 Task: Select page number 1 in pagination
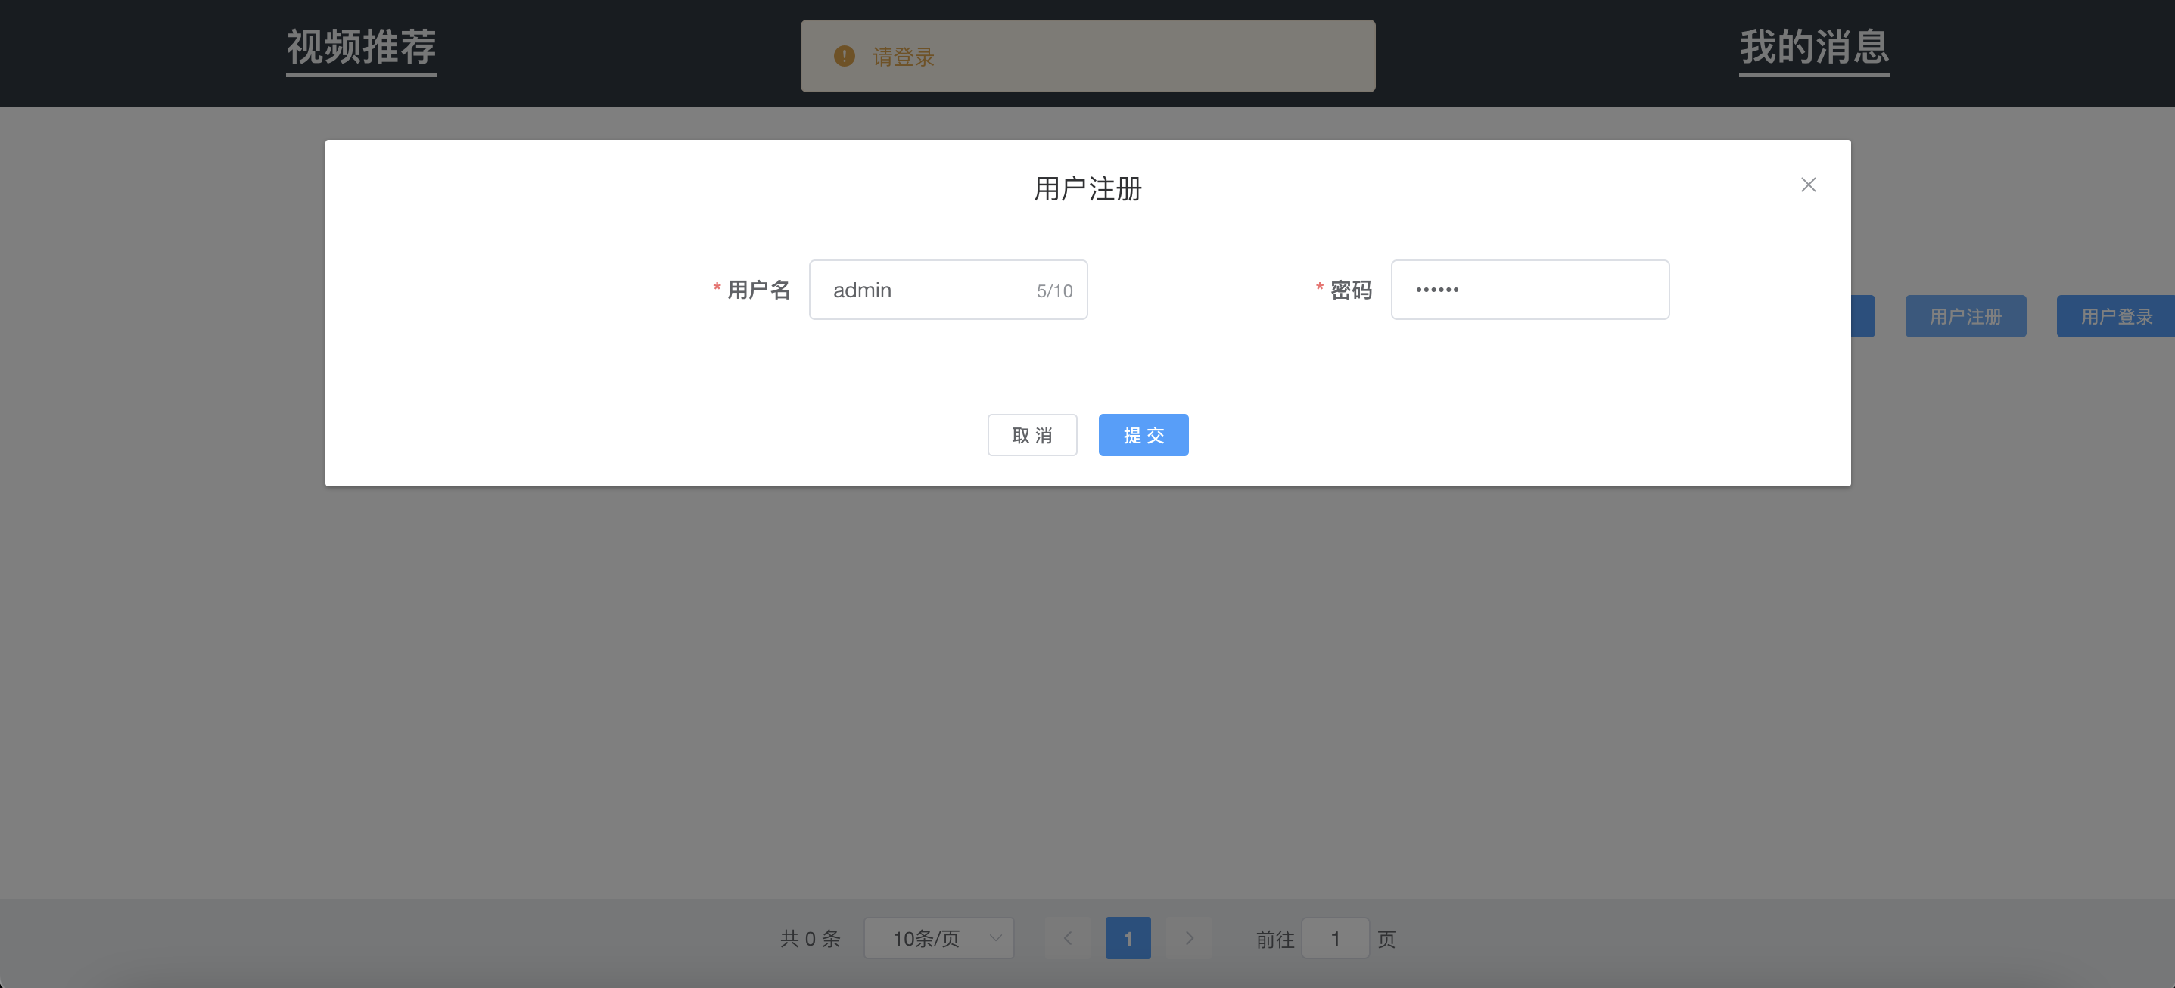(1127, 938)
